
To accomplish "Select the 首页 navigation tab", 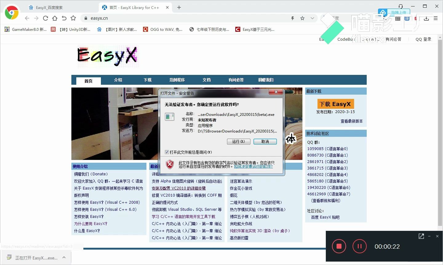I will point(88,81).
